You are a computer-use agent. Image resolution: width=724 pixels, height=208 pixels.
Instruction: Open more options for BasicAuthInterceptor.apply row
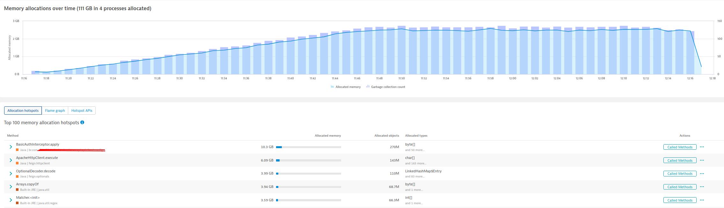702,147
